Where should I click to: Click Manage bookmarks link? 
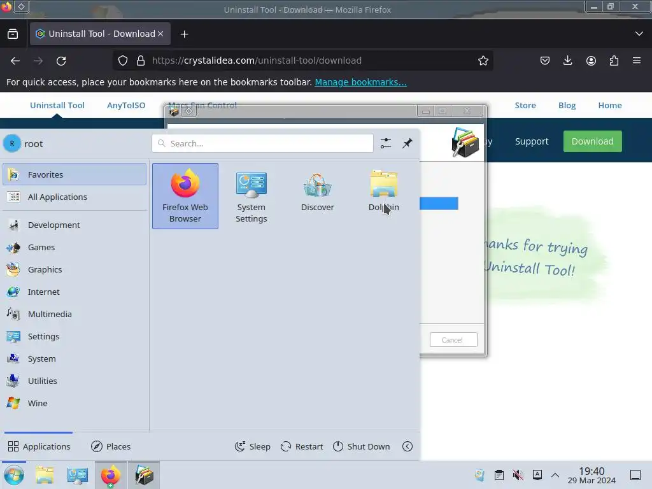(360, 82)
